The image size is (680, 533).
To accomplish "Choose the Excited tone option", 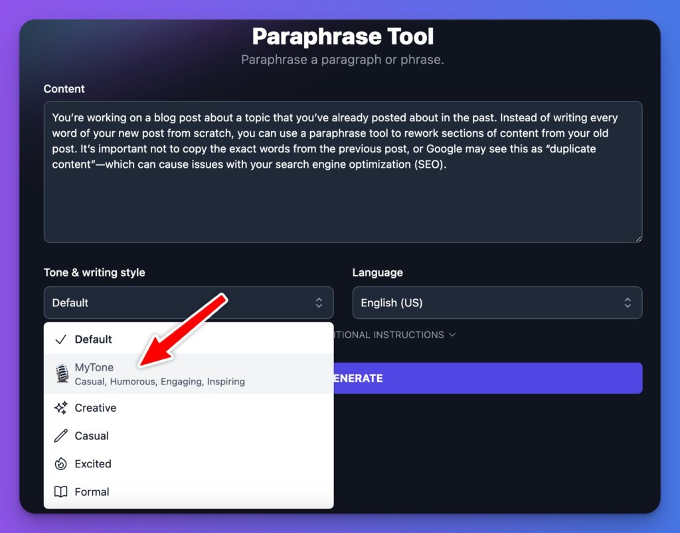I will [x=93, y=463].
